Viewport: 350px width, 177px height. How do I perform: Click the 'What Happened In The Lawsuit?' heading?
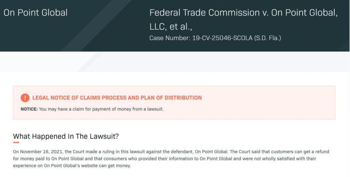[x=66, y=136]
